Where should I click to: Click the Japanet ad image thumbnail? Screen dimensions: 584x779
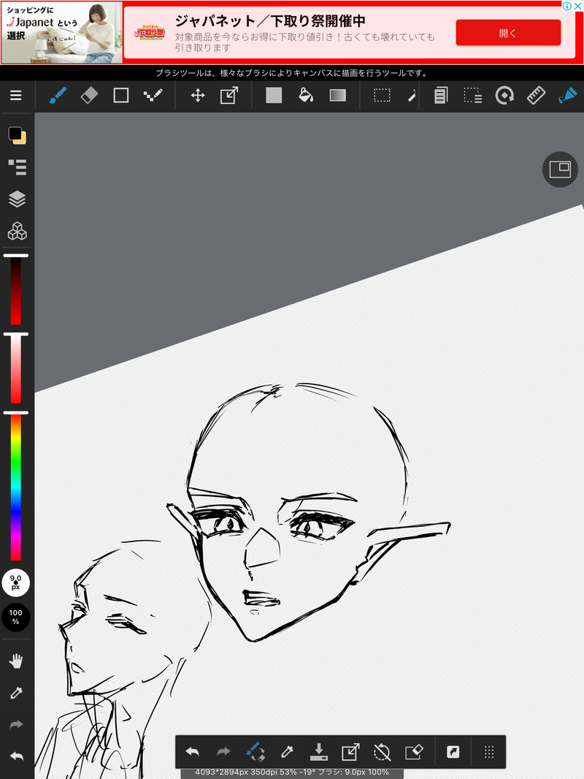[62, 33]
